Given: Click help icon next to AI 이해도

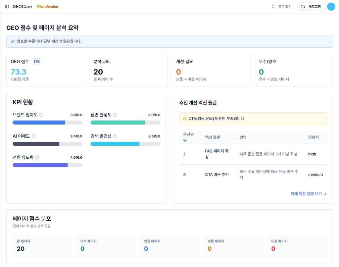Looking at the screenshot, I should [x=33, y=136].
